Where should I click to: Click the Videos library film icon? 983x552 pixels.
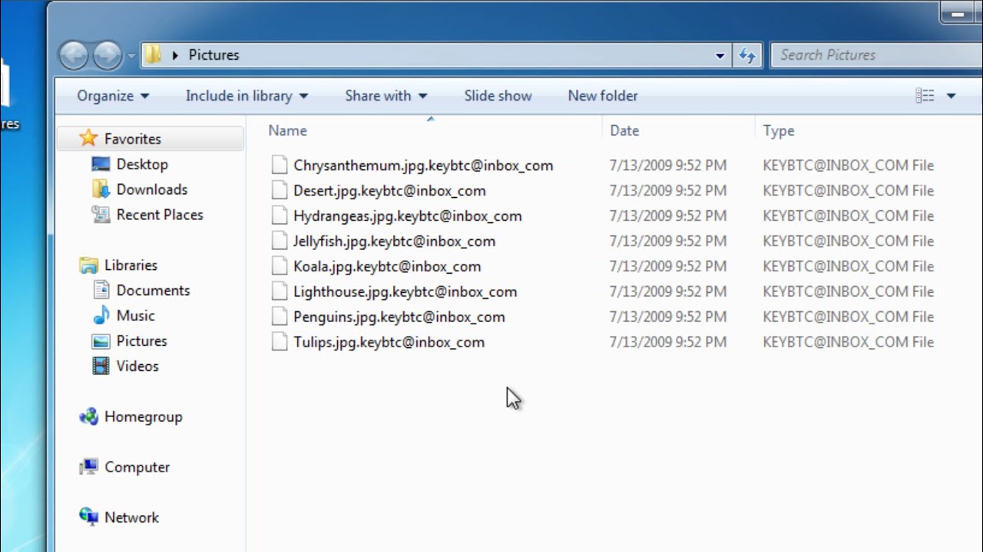point(101,366)
